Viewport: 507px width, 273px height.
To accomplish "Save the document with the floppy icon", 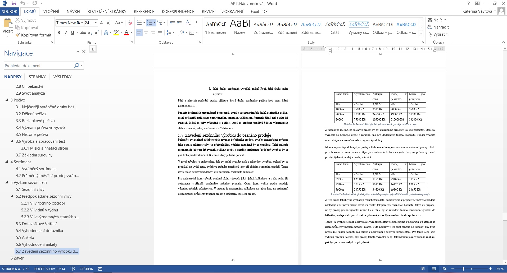I will [x=14, y=3].
